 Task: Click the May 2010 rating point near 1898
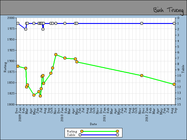(x=77, y=62)
